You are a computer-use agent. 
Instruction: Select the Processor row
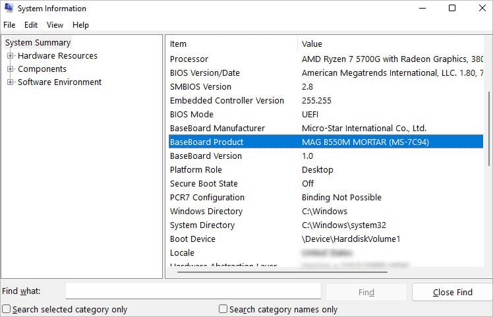pyautogui.click(x=326, y=59)
